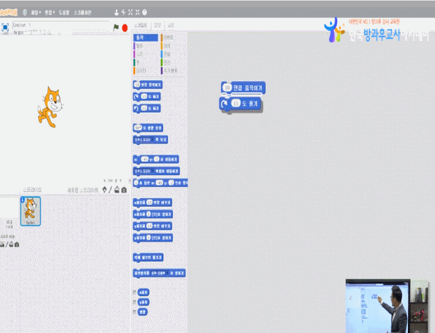Click the 15 value in counterclockwise turn block
Image resolution: width=435 pixels, height=333 pixels.
click(x=143, y=108)
